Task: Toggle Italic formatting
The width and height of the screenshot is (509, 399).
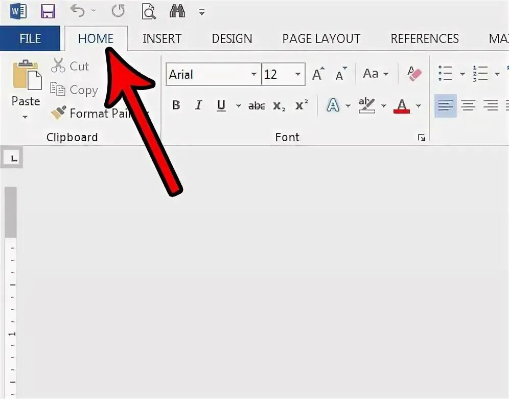Action: click(198, 105)
